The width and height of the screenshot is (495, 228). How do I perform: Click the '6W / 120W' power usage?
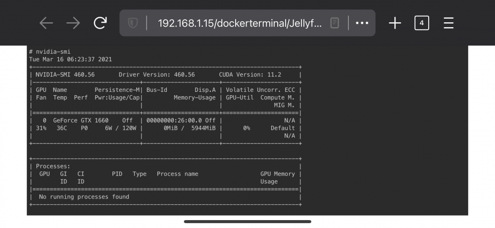121,128
